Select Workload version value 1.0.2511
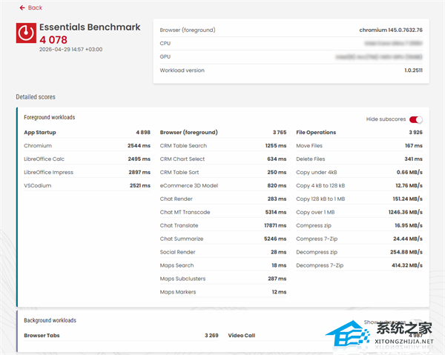This screenshot has width=445, height=355. [x=414, y=70]
